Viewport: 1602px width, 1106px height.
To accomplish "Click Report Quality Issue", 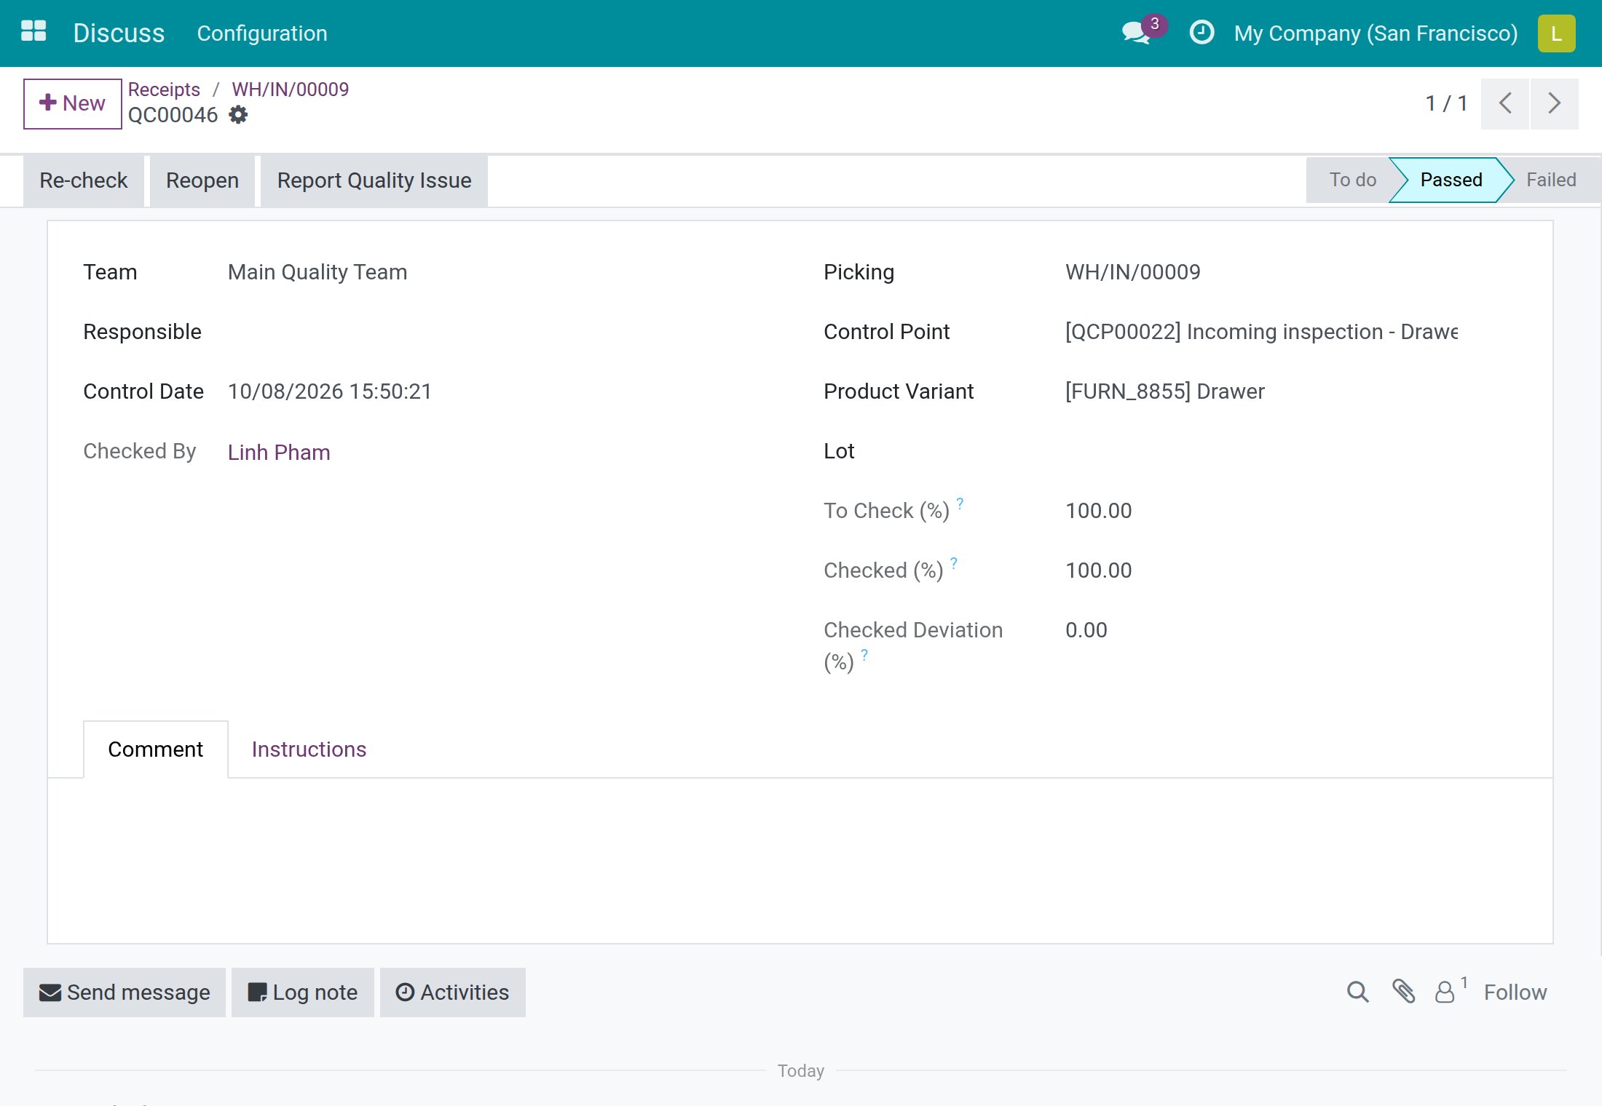I will [374, 180].
